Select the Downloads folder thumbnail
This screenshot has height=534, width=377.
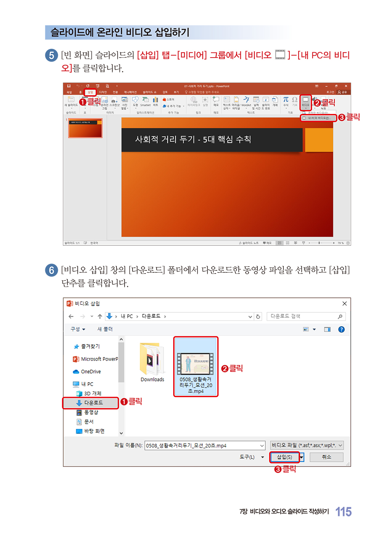(152, 362)
